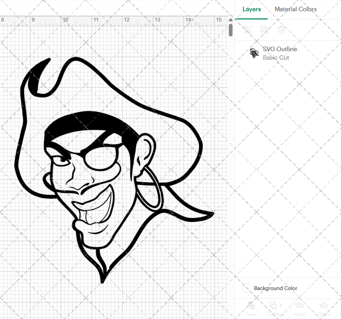Click the Delete layer trash icon
The width and height of the screenshot is (341, 319).
pos(281,30)
